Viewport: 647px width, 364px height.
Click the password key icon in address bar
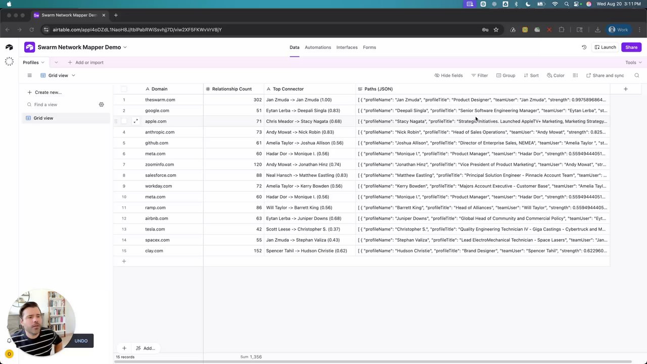pos(485,30)
